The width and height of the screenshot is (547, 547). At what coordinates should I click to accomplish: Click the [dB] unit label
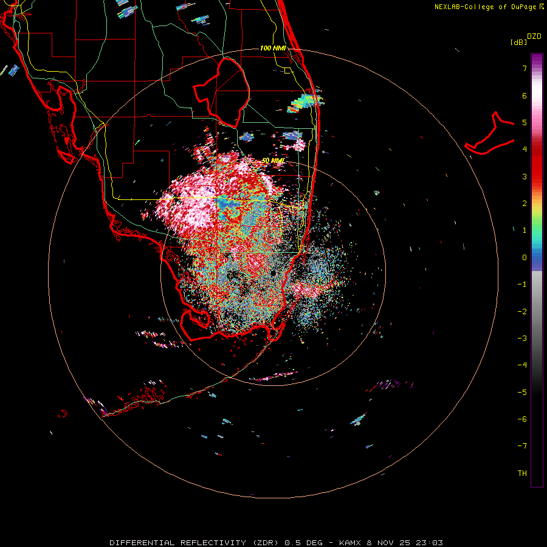[518, 42]
